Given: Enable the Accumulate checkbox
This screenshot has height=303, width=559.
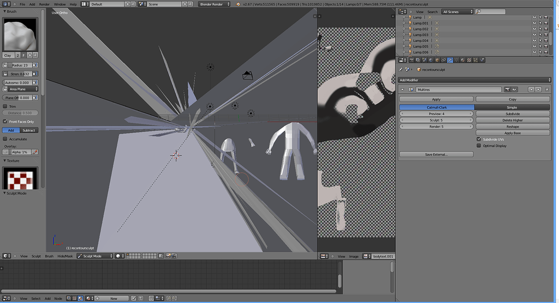Looking at the screenshot, I should 5,139.
